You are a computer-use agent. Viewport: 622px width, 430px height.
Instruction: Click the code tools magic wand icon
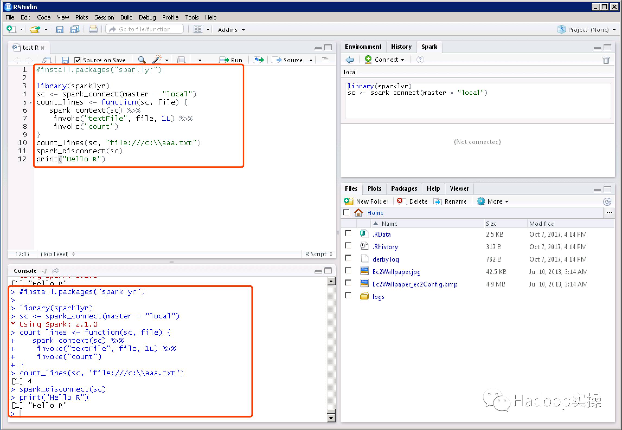(x=157, y=60)
